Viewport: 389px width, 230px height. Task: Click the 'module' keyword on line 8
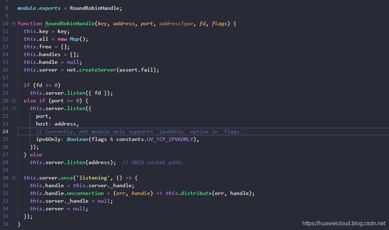pos(27,8)
